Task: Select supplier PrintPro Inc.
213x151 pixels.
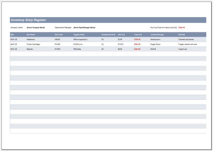Action: [78, 44]
